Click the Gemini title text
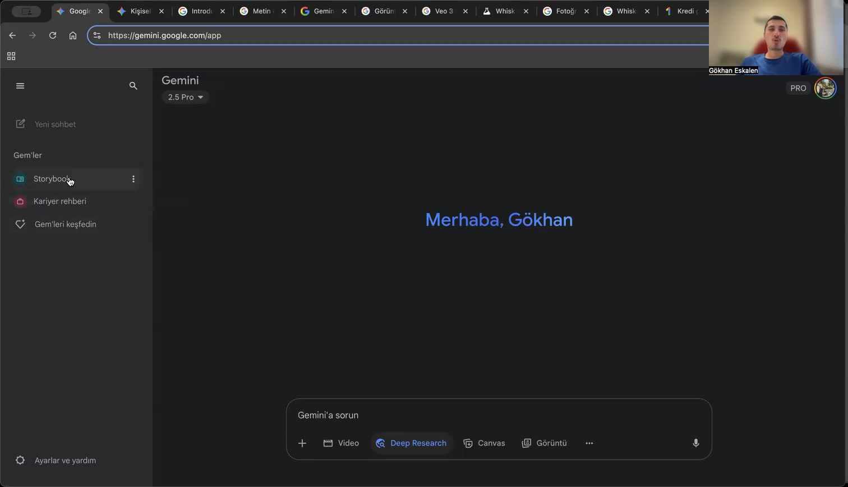 (x=180, y=80)
